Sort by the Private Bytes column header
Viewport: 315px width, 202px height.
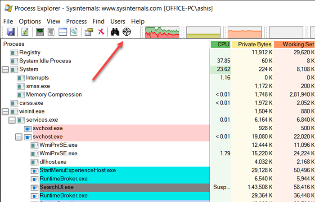pos(252,44)
